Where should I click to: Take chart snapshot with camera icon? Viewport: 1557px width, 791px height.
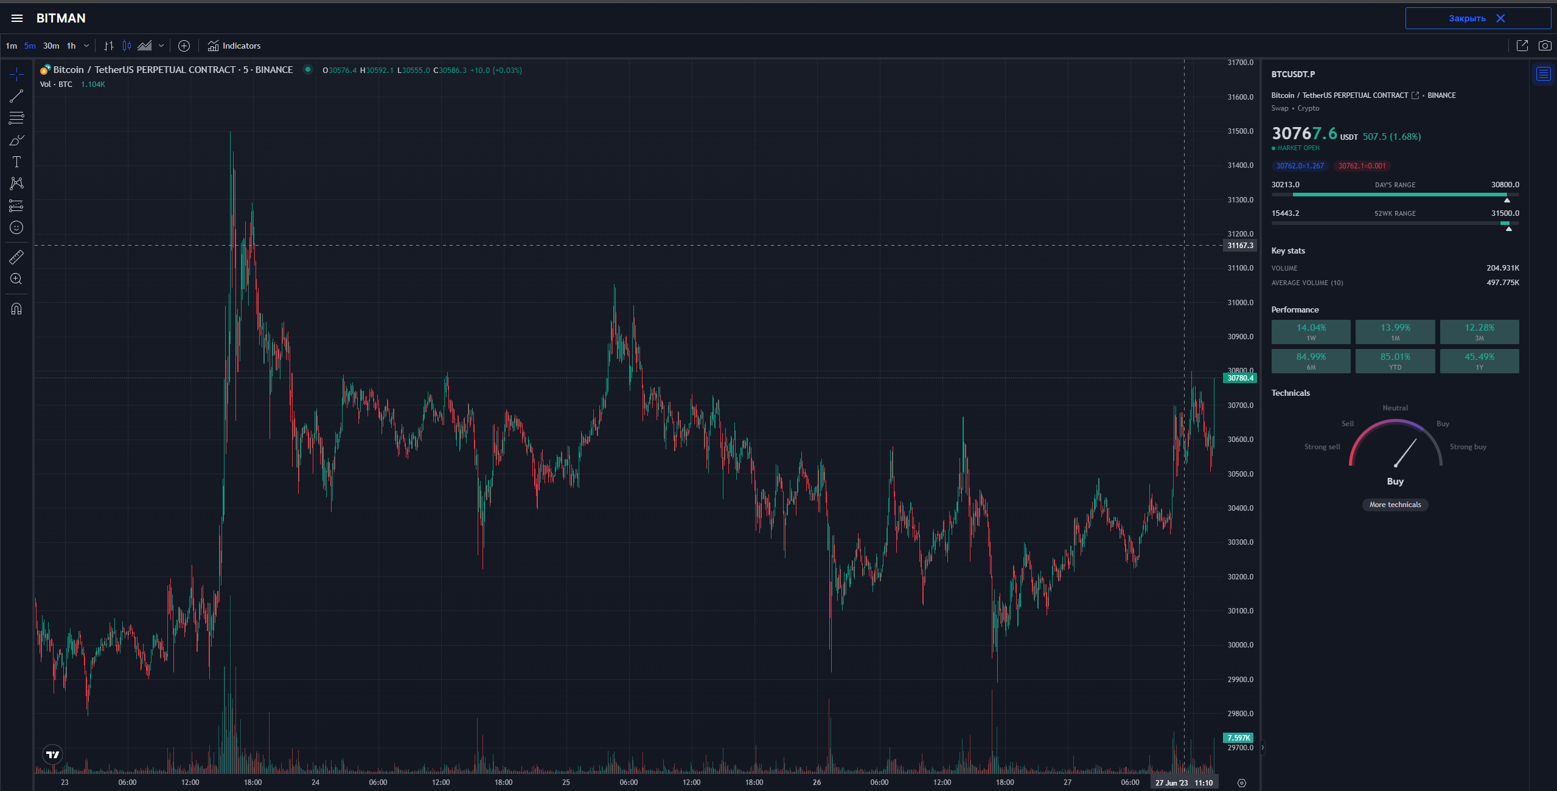[1544, 46]
